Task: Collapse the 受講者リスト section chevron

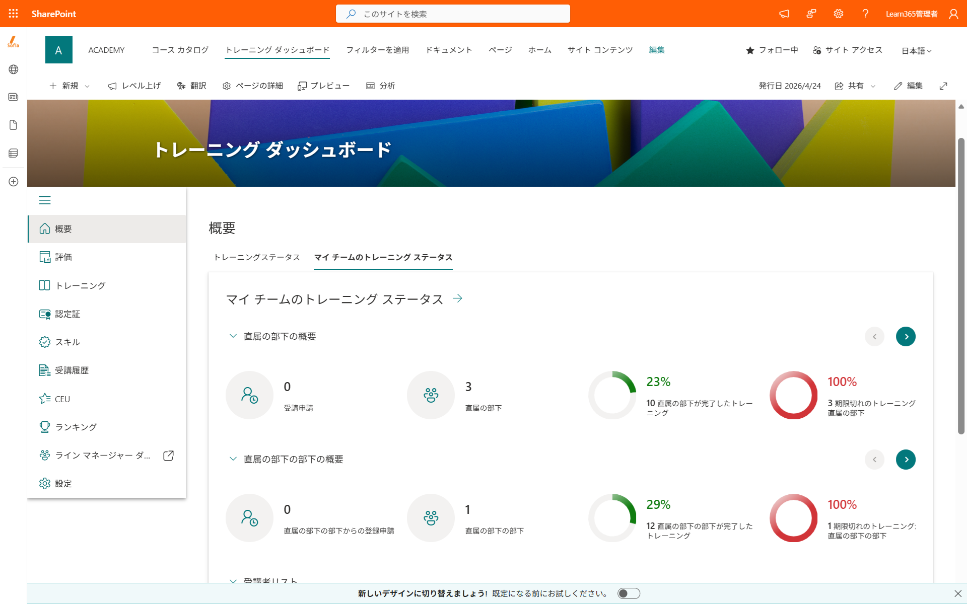Action: click(x=233, y=581)
